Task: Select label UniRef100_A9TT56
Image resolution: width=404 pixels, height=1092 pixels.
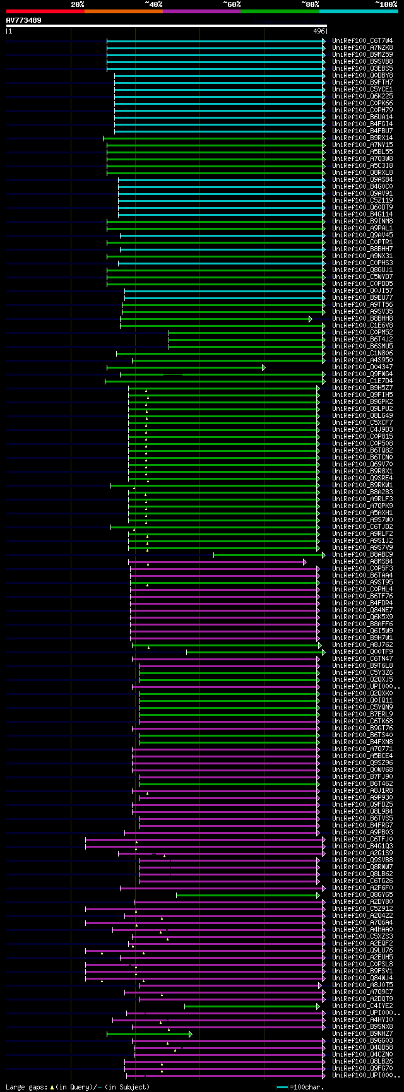Action: click(362, 305)
